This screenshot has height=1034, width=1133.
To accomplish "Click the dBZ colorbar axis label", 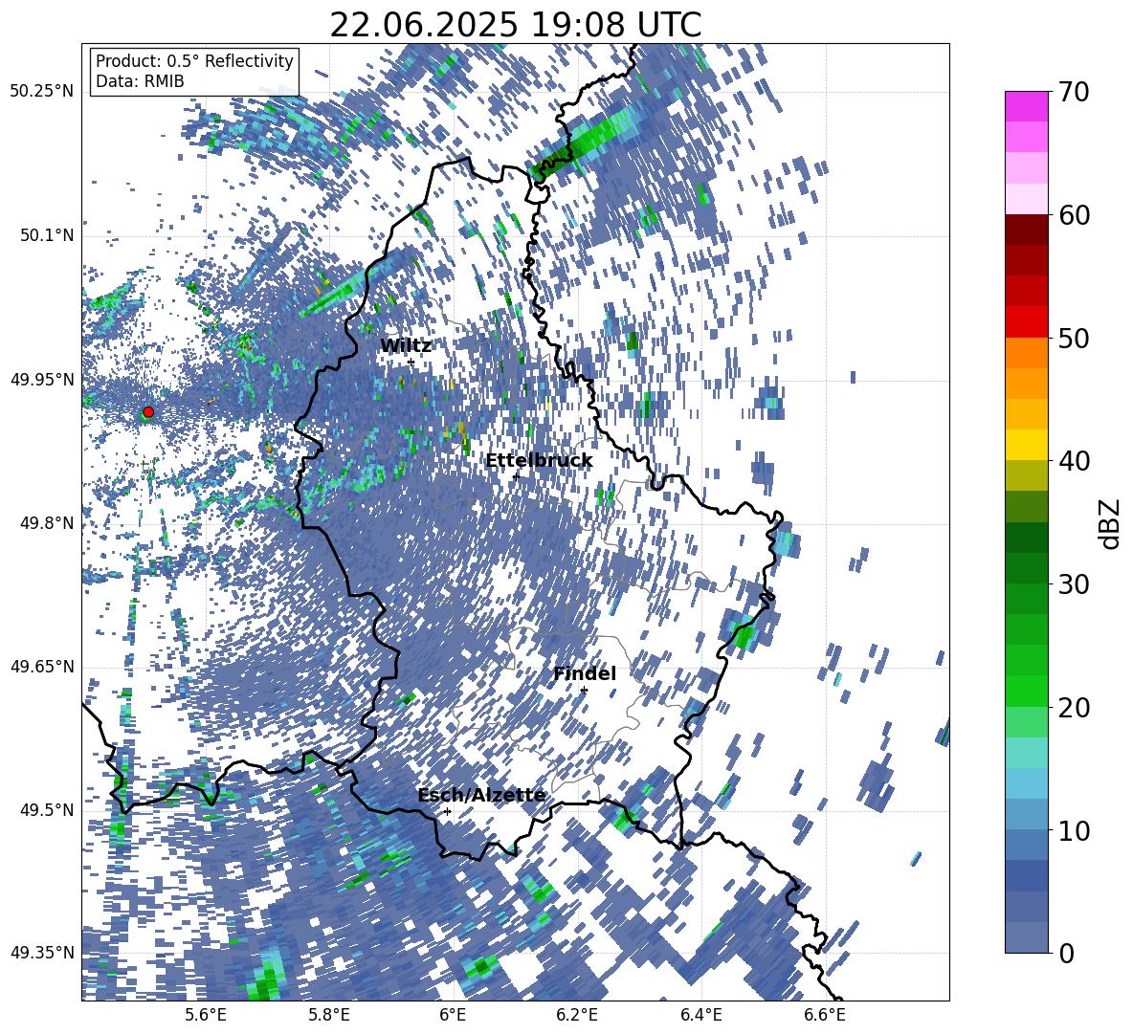I will point(1109,523).
